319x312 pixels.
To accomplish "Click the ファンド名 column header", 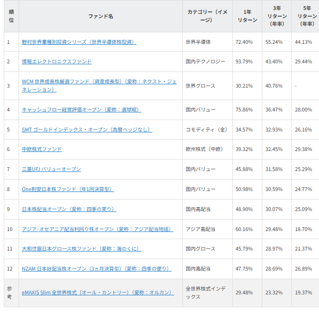I will [101, 16].
